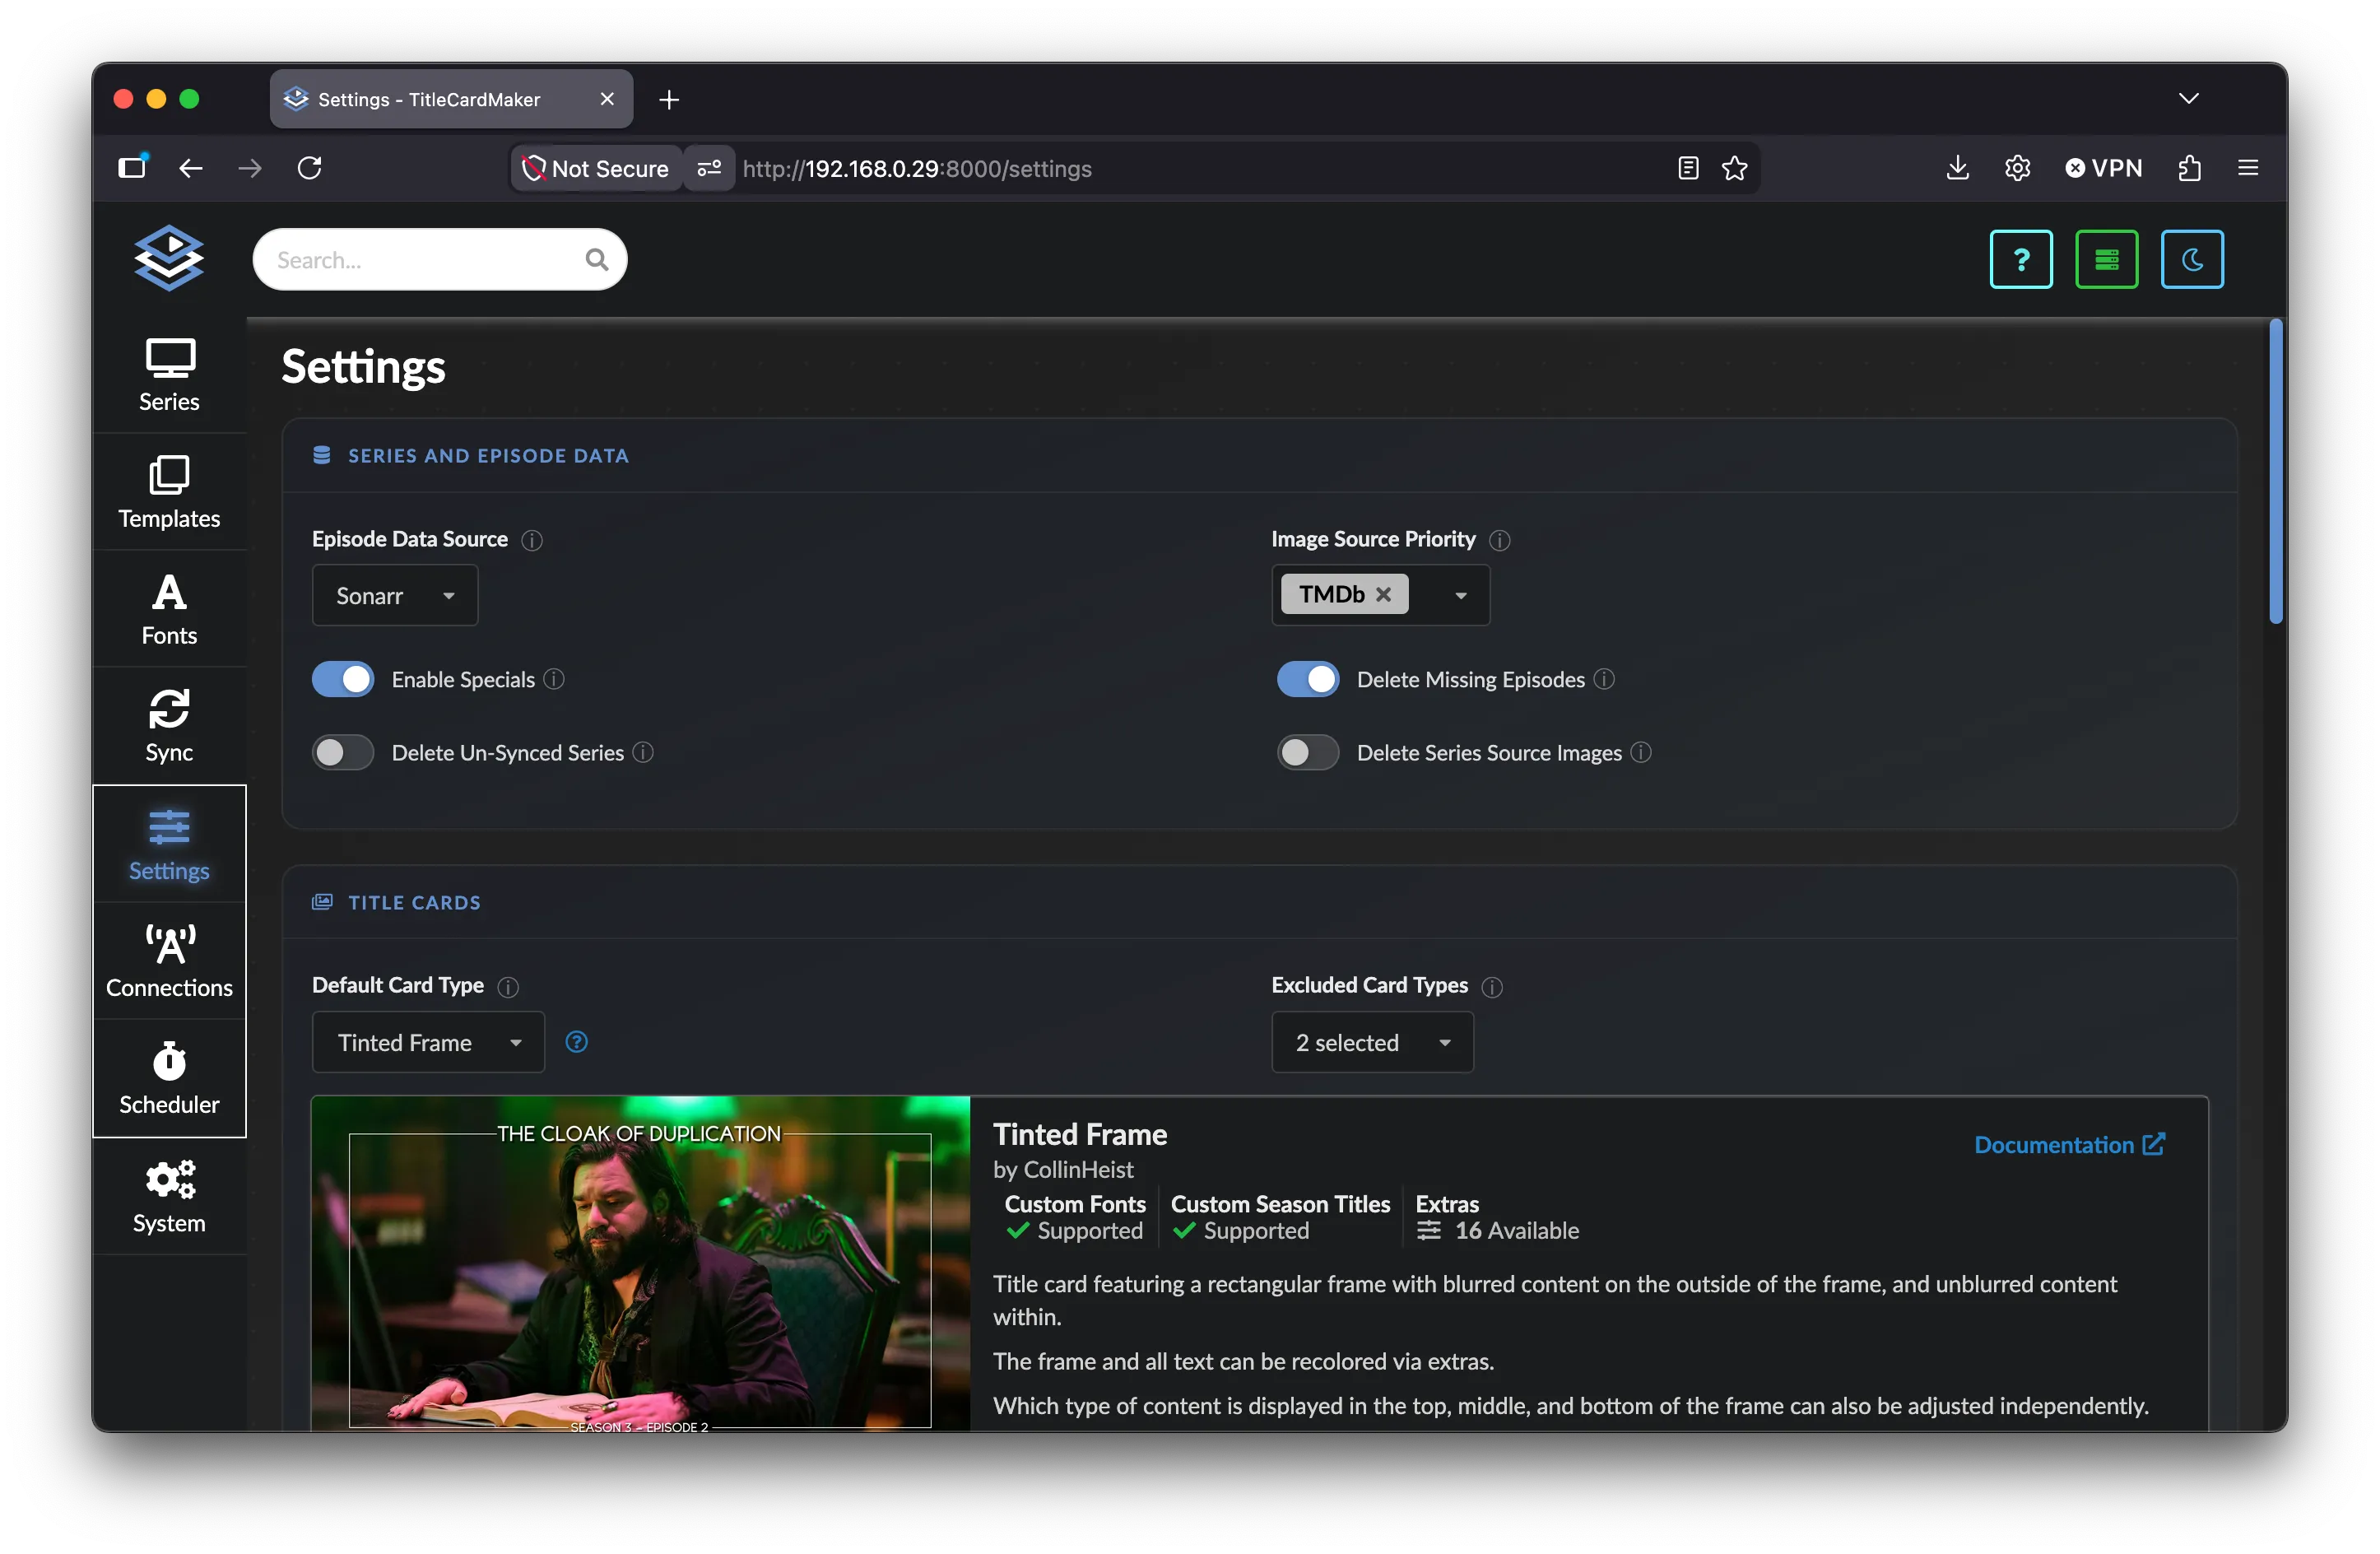Open the browser settings gear
Image resolution: width=2380 pixels, height=1554 pixels.
[x=2017, y=168]
